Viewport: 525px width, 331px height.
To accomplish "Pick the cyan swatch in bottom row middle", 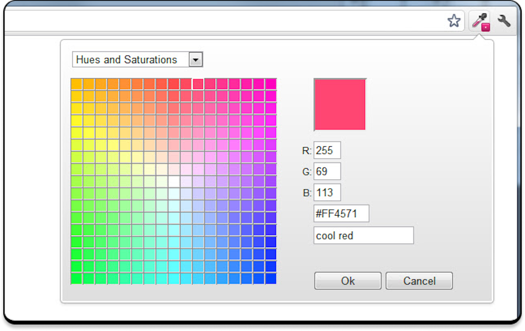I will (174, 278).
